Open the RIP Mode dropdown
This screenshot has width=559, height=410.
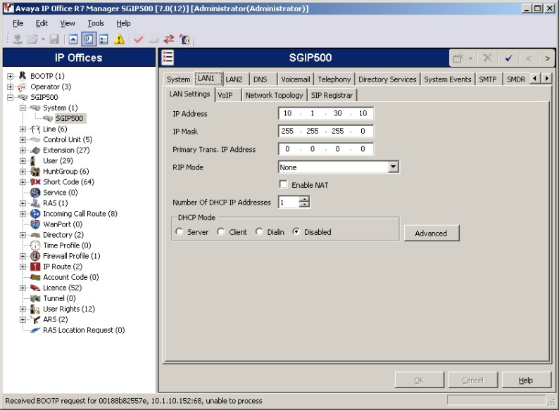click(x=394, y=167)
